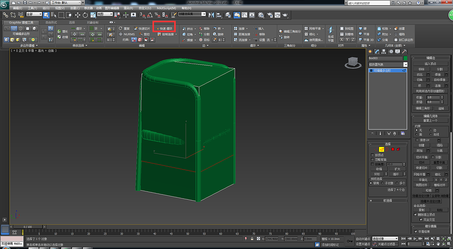Viewport: 453px width, 249px height.
Task: Select the Move transform tool
Action: (x=78, y=15)
